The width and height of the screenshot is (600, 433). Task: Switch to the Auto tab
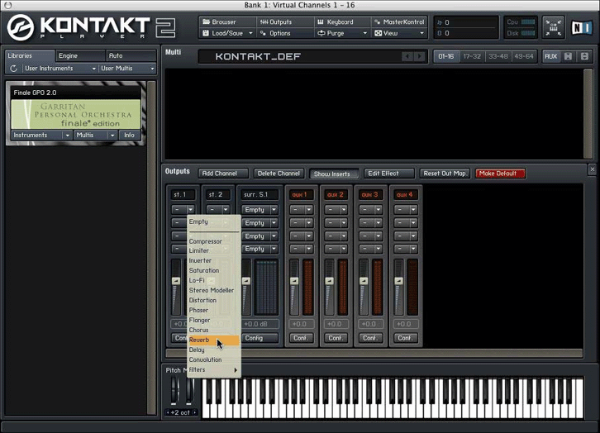[131, 56]
